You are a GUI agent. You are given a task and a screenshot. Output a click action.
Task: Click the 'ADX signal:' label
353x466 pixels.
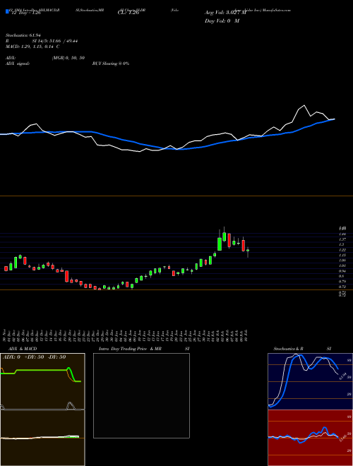(x=18, y=64)
